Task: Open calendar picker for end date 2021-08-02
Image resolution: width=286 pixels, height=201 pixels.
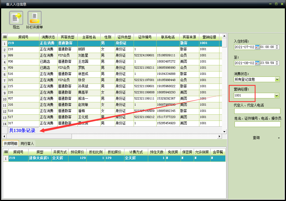Action: (257, 63)
